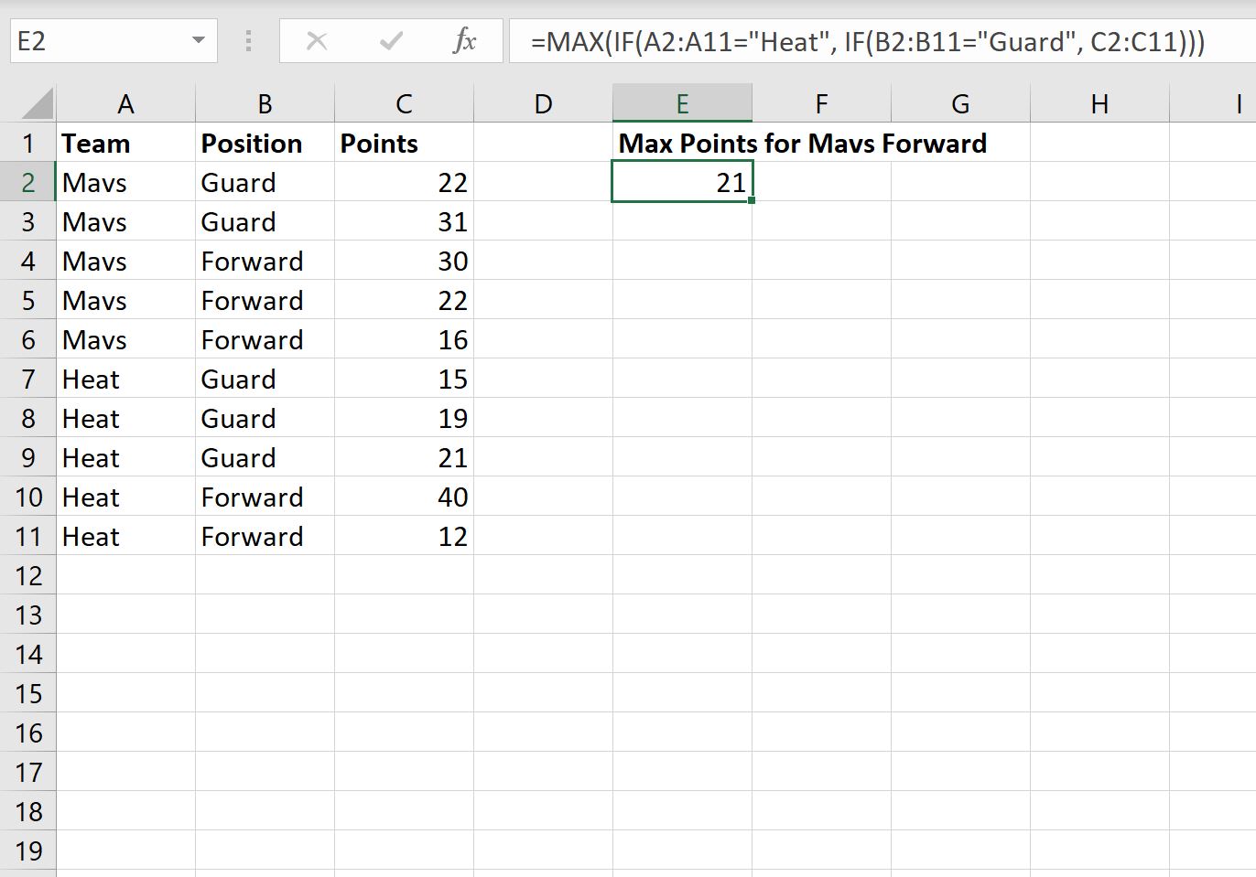Select row 1 header
1256x877 pixels.
coord(28,144)
